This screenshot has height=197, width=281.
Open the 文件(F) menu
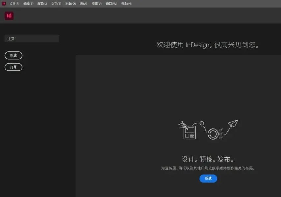click(14, 4)
